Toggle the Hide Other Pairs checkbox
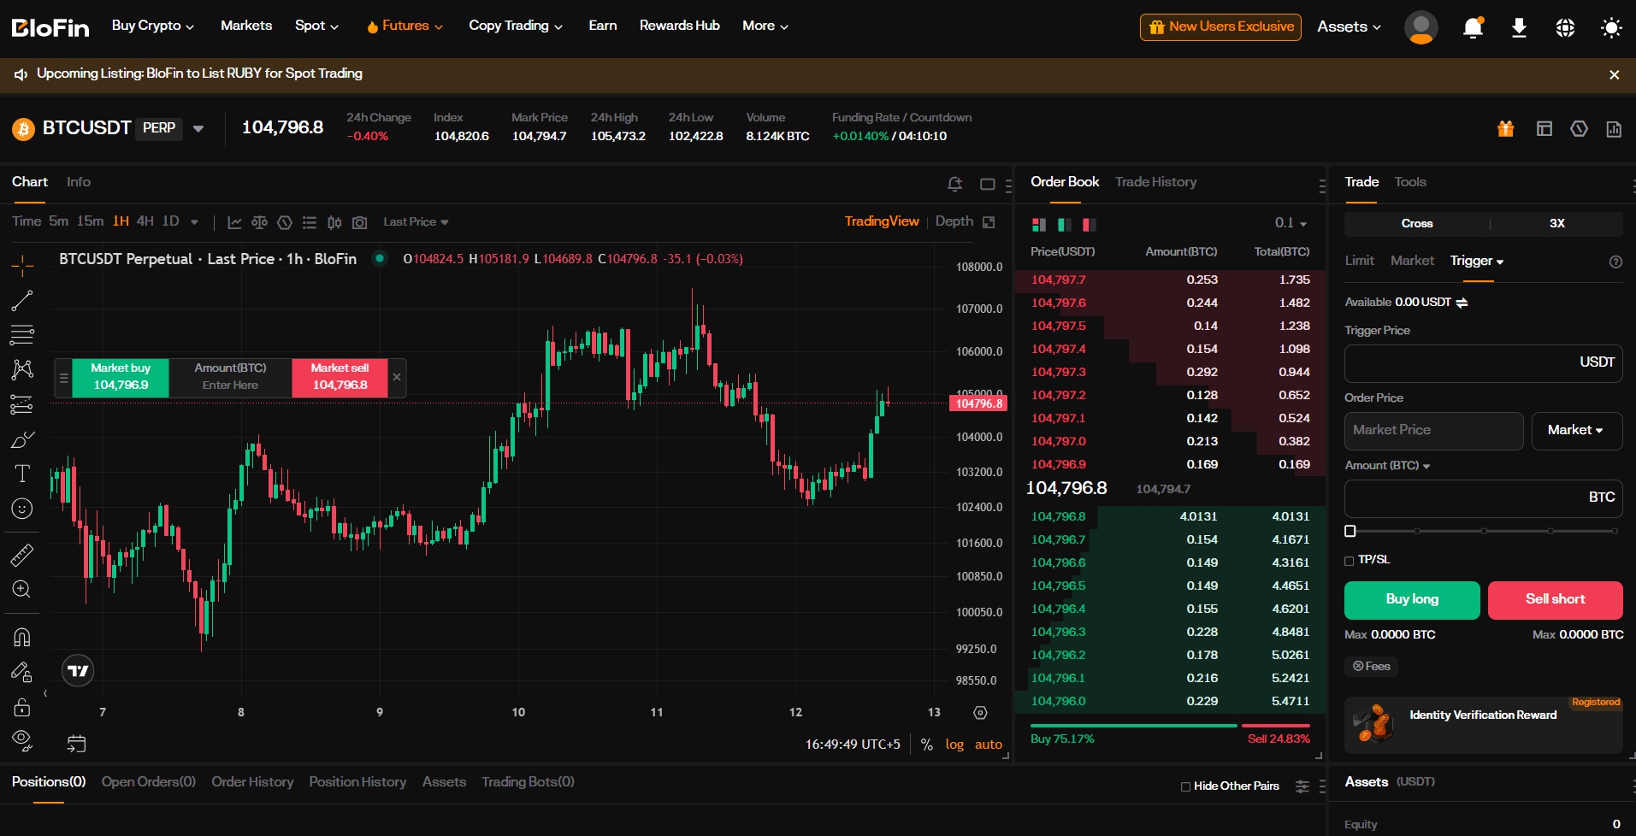 click(x=1185, y=786)
